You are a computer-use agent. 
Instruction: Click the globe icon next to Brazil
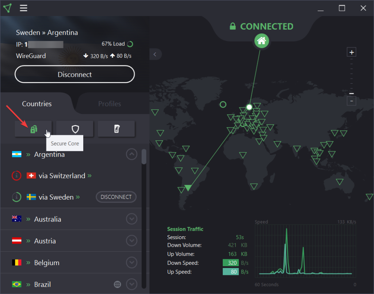(117, 284)
